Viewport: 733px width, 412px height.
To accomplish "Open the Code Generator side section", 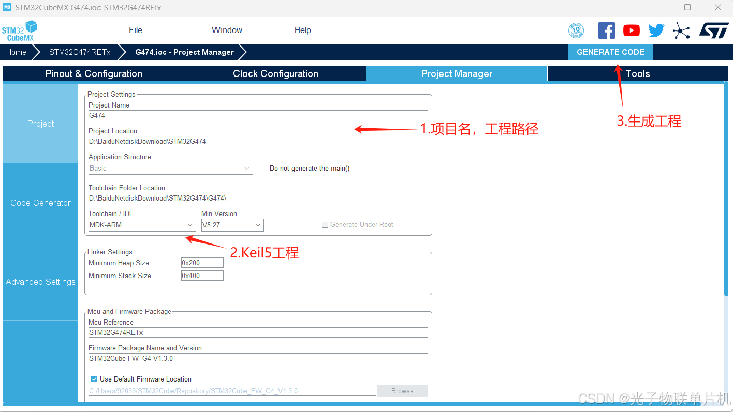I will coord(40,203).
